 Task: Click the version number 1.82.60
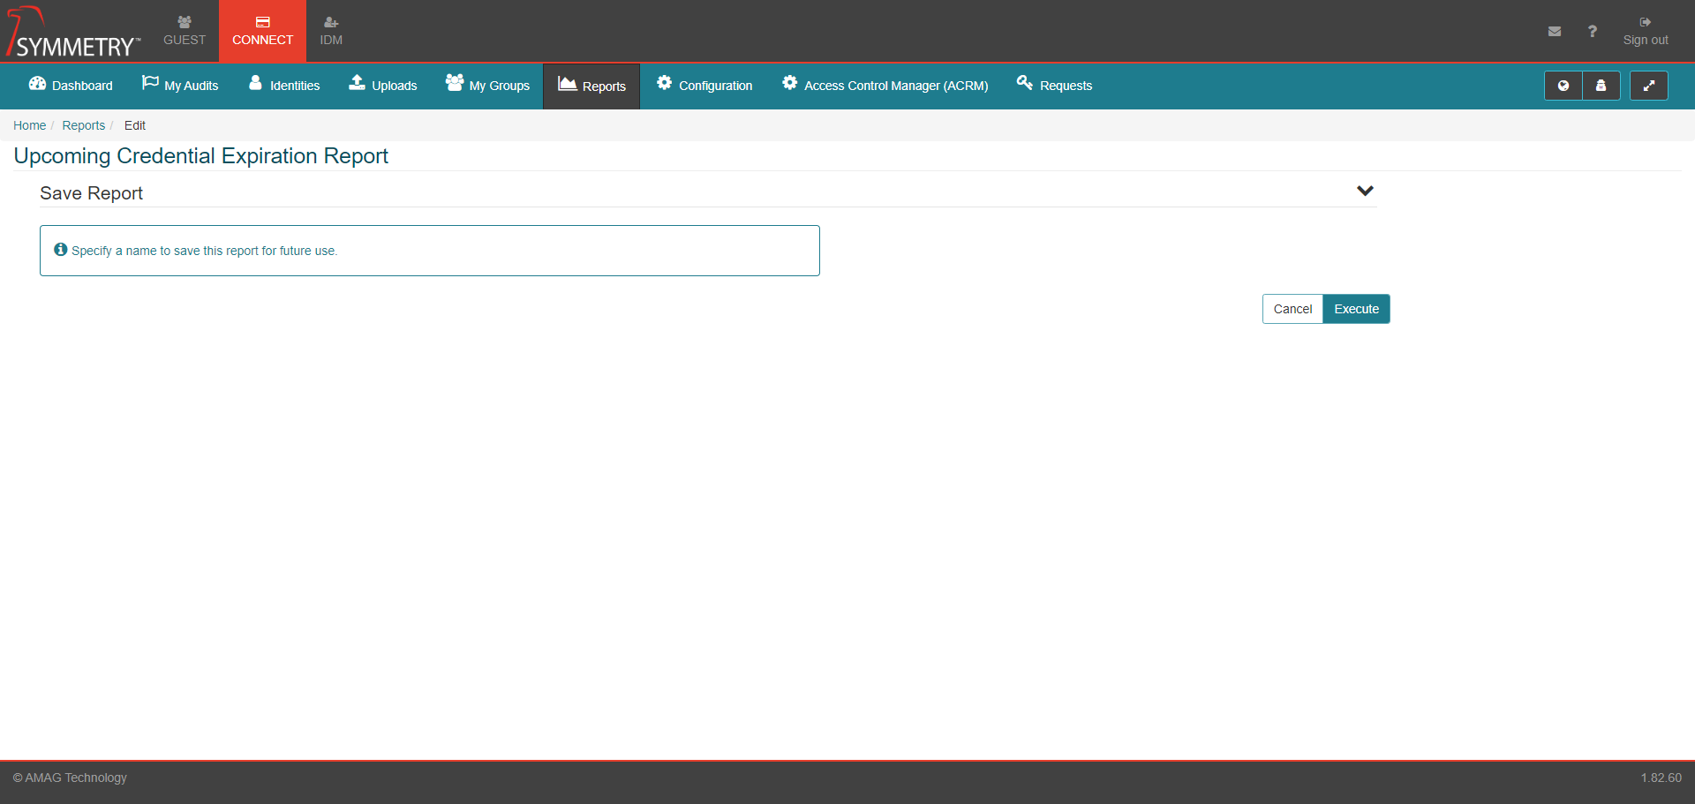tap(1661, 778)
